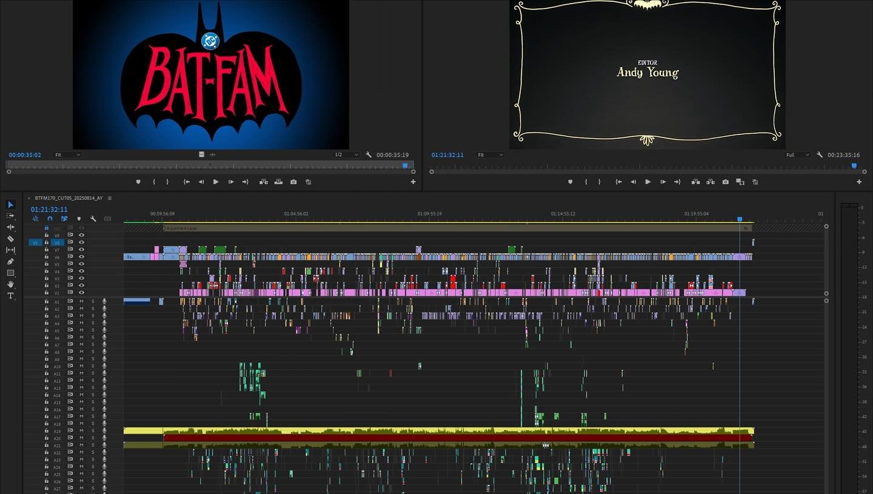The height and width of the screenshot is (494, 873).
Task: Step forward one frame in Source monitor
Action: click(x=231, y=182)
